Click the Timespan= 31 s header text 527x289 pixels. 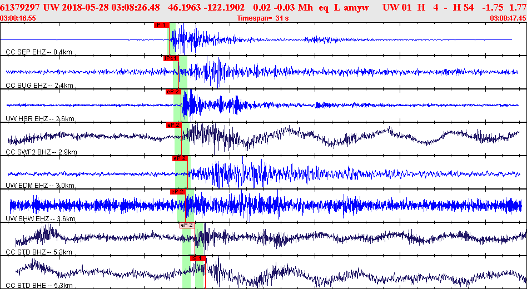coord(263,18)
